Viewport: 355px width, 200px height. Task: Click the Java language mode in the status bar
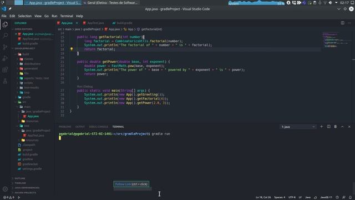308,198
